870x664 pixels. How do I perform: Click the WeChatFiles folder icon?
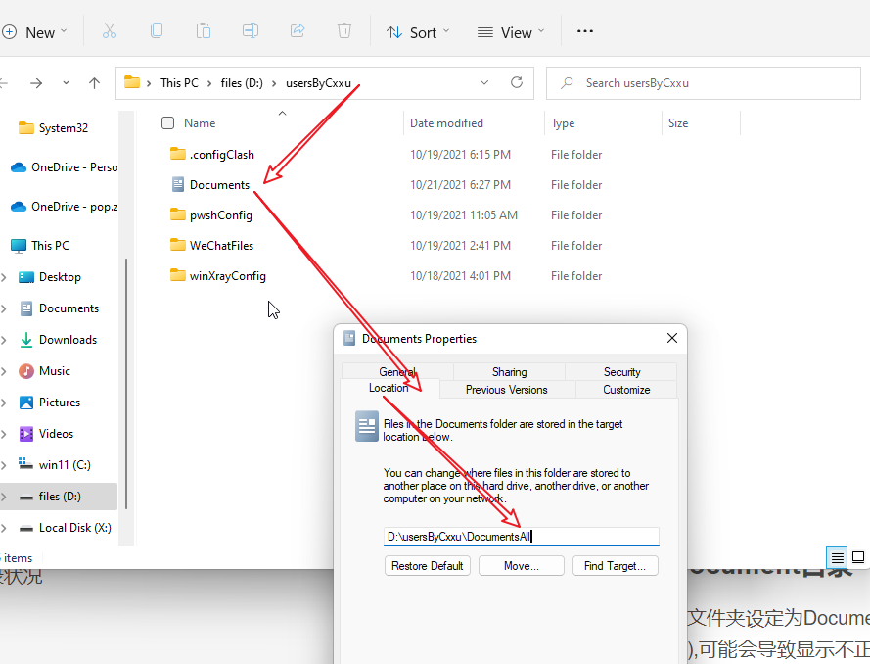tap(177, 245)
